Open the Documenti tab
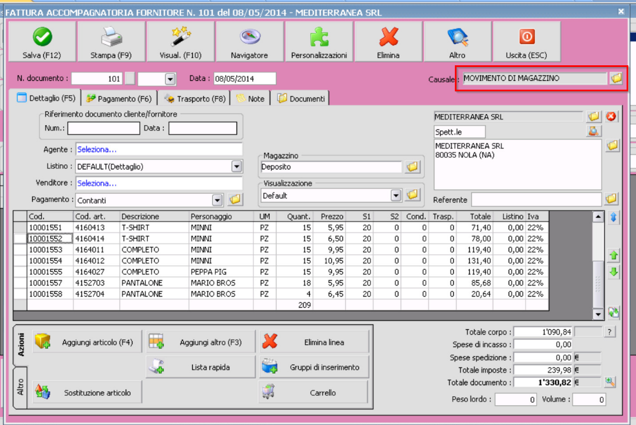Screen dimensions: 636x425 coord(301,99)
